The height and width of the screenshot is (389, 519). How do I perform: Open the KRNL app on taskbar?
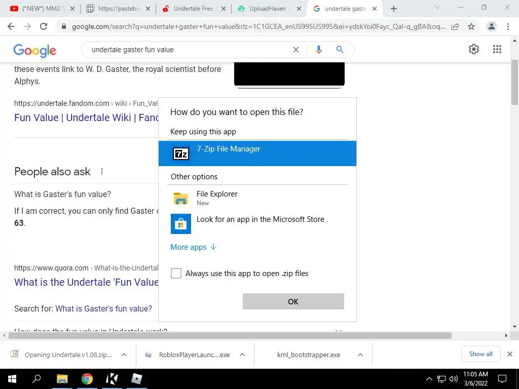112,379
